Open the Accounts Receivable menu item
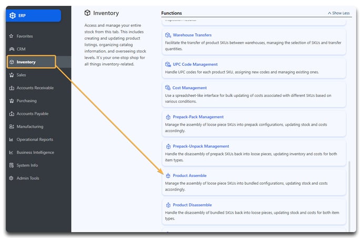This screenshot has width=362, height=238. [x=35, y=88]
